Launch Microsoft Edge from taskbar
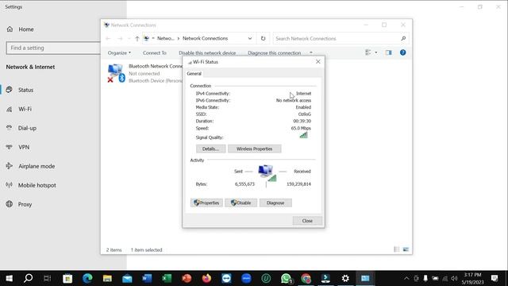Viewport: 508px width, 286px height. coord(87,278)
